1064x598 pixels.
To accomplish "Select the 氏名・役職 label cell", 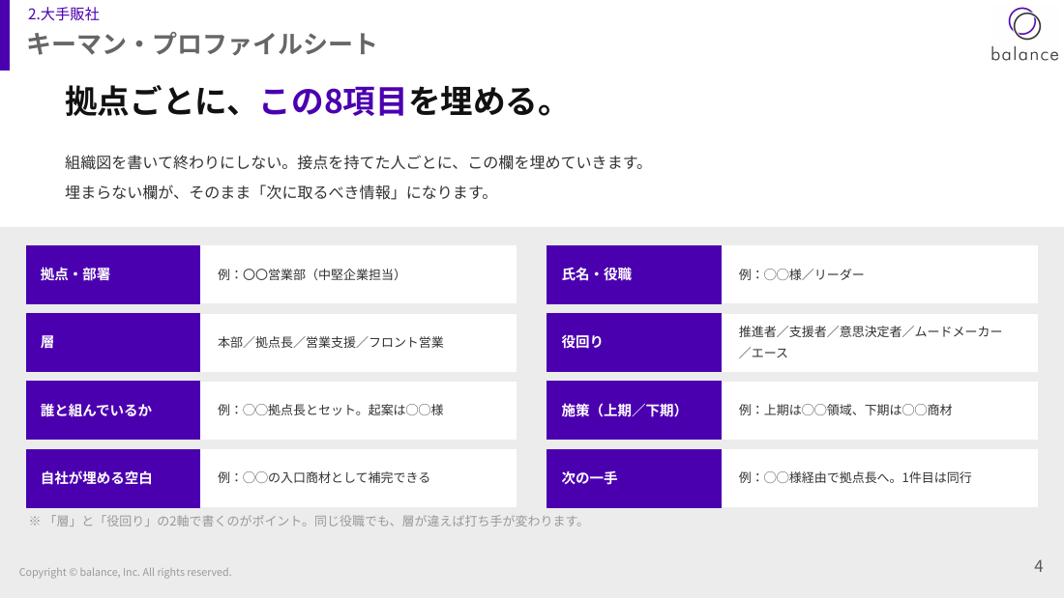I will point(634,274).
